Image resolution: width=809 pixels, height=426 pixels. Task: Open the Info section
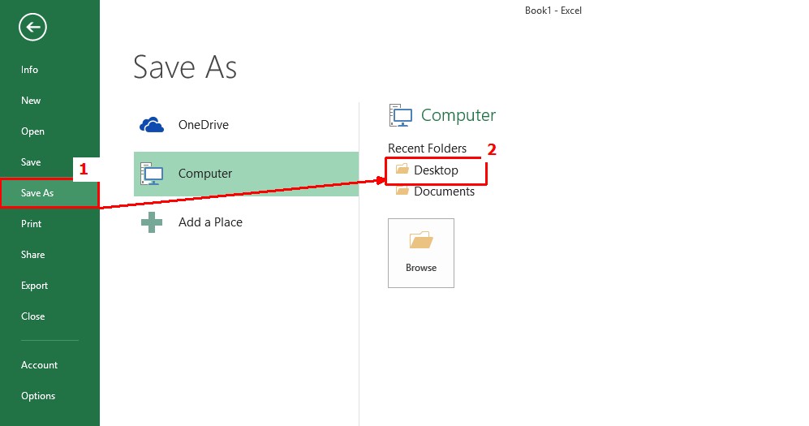point(29,70)
